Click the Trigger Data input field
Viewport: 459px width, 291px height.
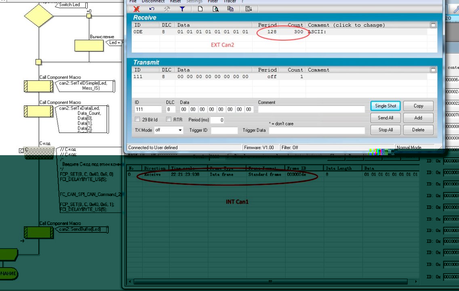[x=317, y=130]
